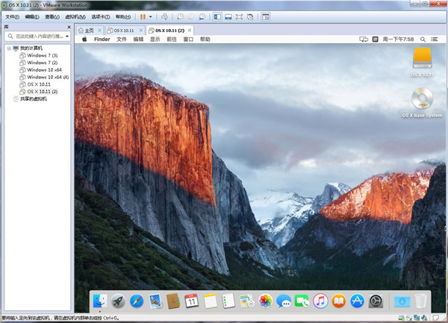This screenshot has width=448, height=323.
Task: Open Calendar icon showing 11
Action: 192,301
